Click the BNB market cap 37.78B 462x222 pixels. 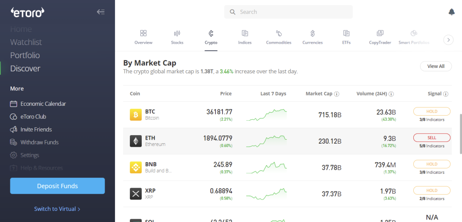pyautogui.click(x=332, y=168)
